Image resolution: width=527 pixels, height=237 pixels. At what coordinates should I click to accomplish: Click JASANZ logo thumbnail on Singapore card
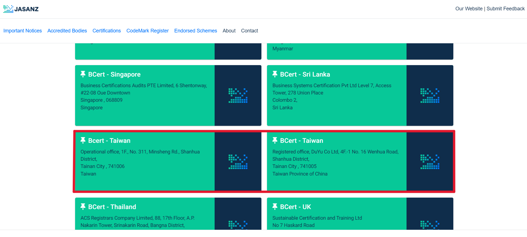(x=238, y=96)
